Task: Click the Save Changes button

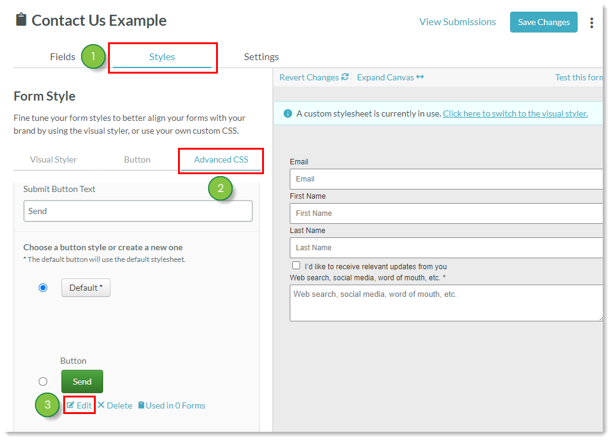Action: tap(544, 22)
